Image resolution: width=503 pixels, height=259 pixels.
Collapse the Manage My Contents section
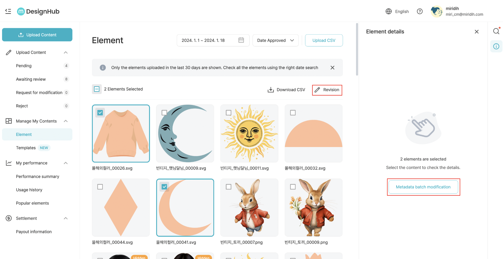(66, 121)
